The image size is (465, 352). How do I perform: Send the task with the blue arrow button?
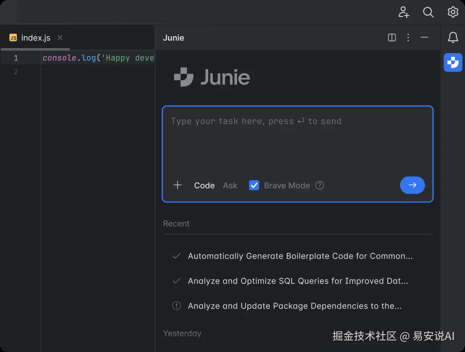[x=412, y=185]
